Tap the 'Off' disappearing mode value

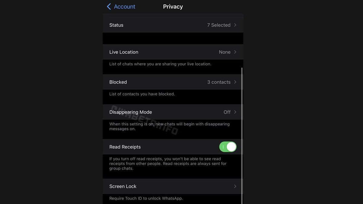pos(227,112)
